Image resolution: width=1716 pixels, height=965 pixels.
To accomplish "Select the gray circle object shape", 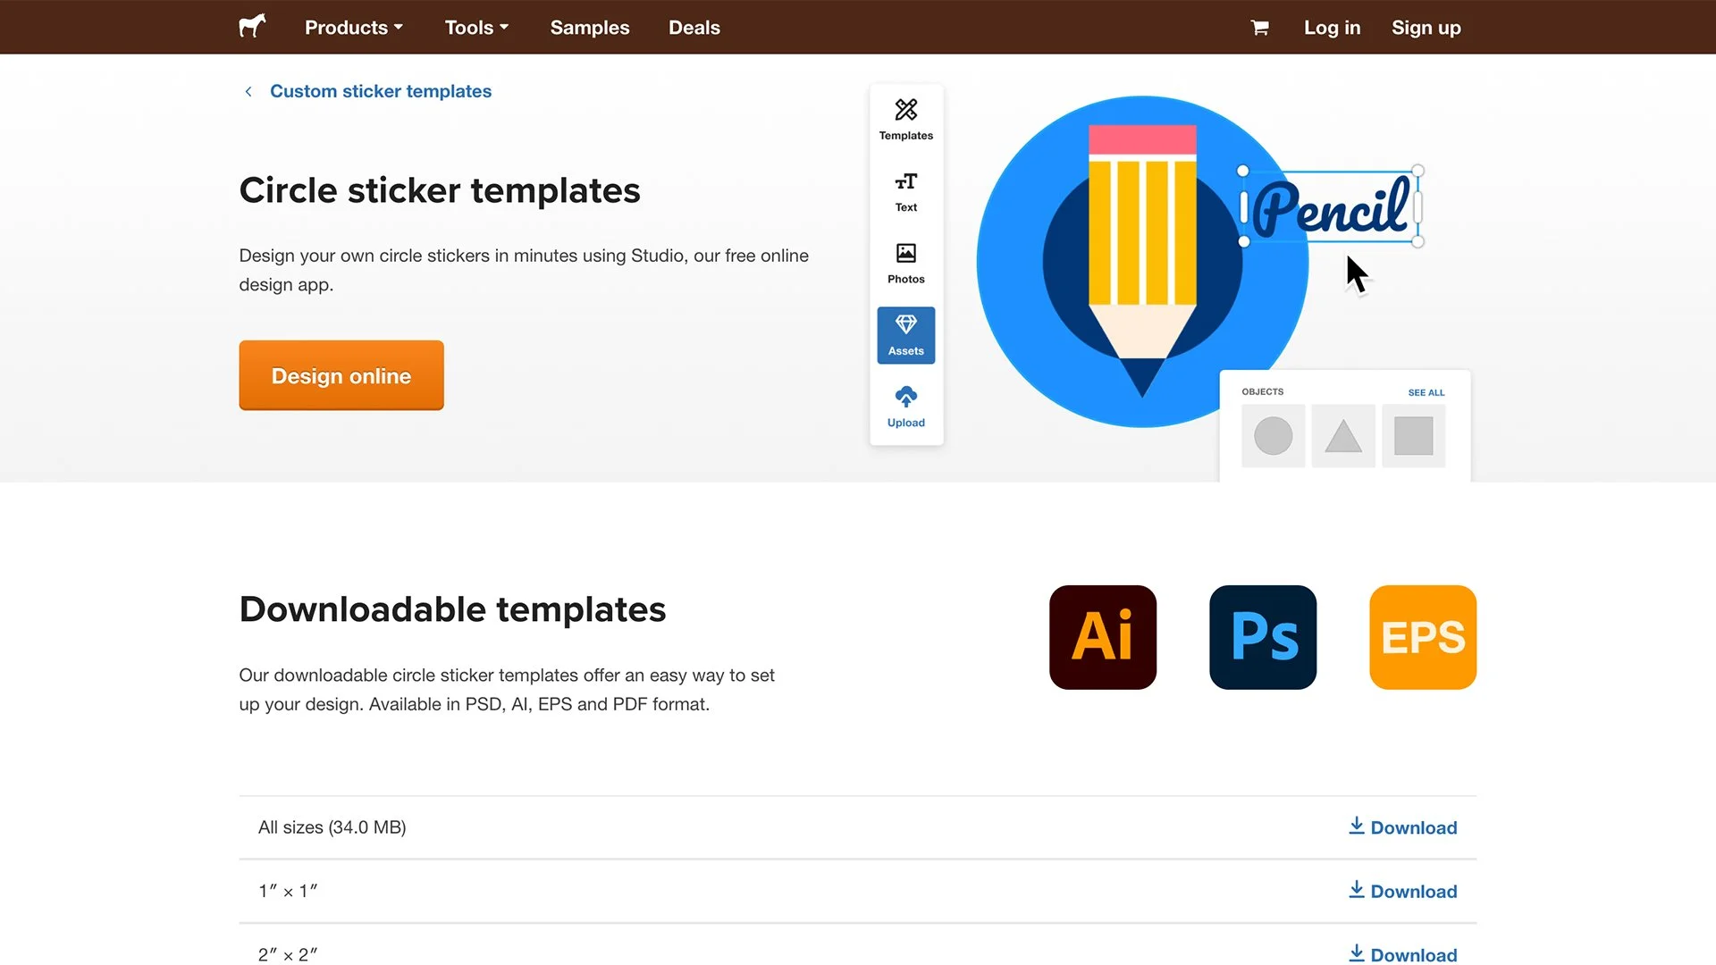I will pyautogui.click(x=1273, y=436).
